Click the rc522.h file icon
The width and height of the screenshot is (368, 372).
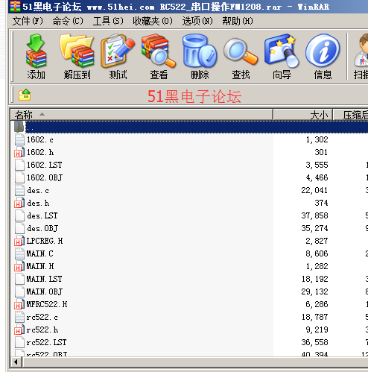point(19,330)
